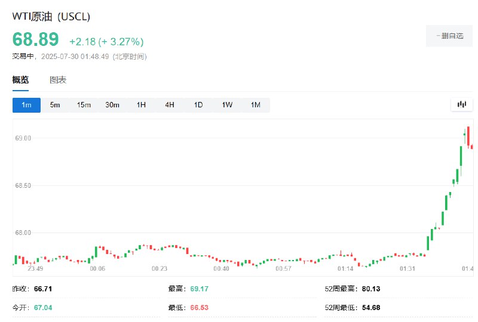The image size is (478, 322).
Task: Click the WTI原油 (USCL) title
Action: tap(51, 17)
